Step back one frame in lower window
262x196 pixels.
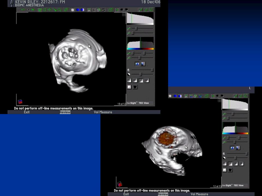(218, 96)
